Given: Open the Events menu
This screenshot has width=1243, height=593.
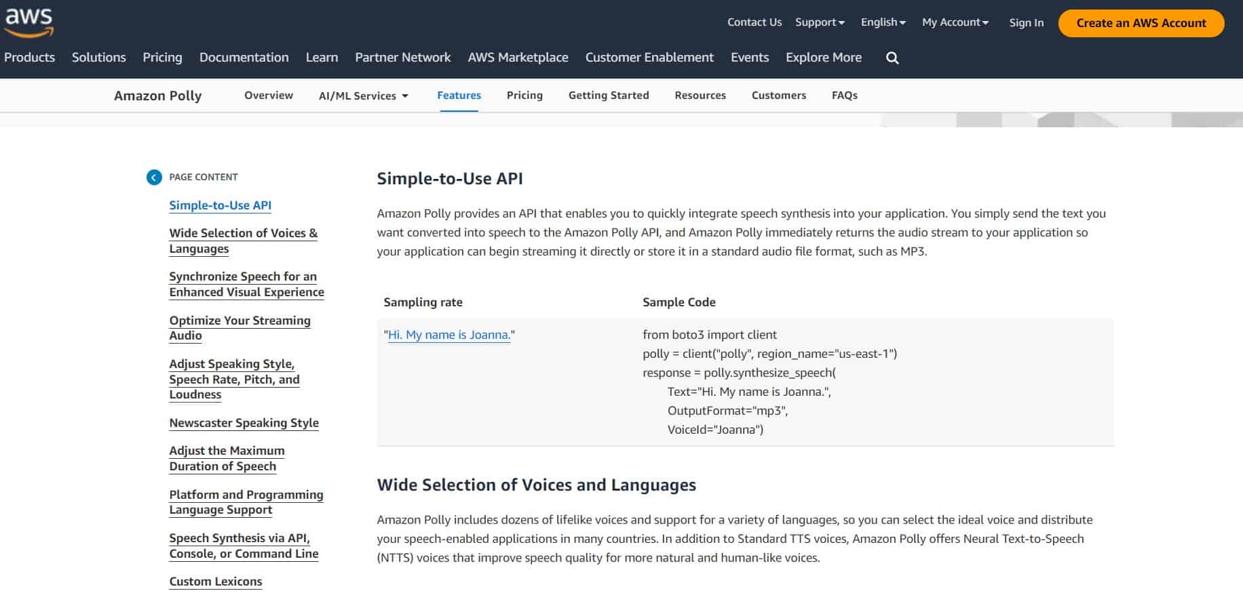Looking at the screenshot, I should [750, 58].
